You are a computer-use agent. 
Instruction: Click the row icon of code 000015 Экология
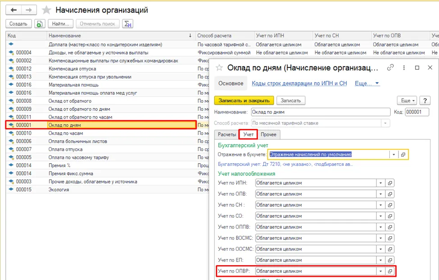click(11, 189)
